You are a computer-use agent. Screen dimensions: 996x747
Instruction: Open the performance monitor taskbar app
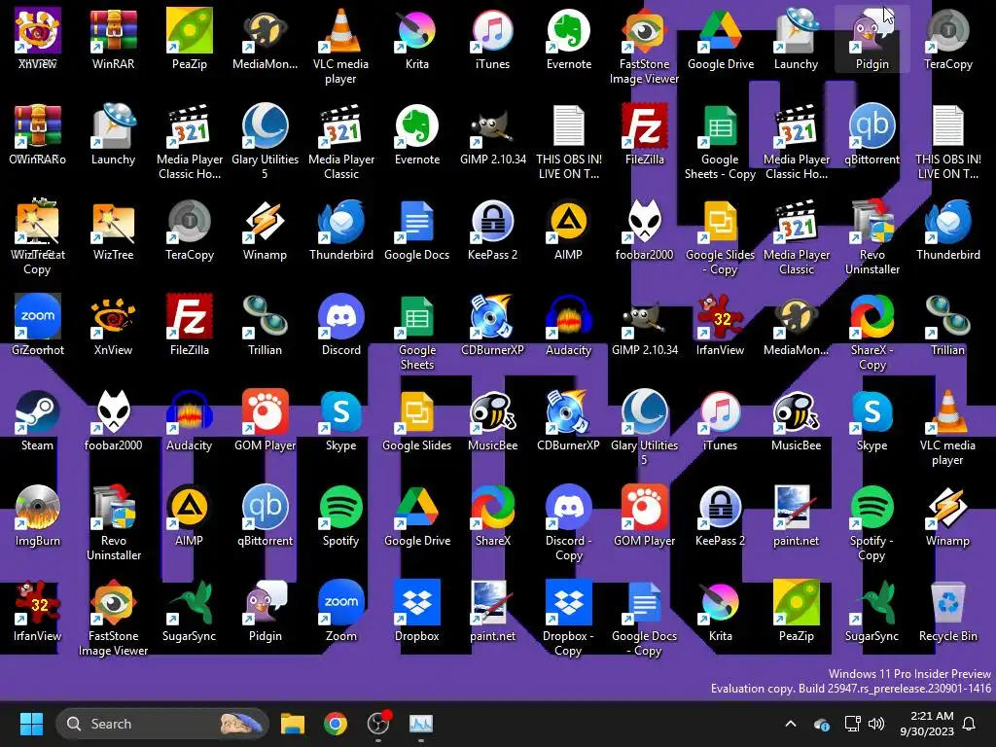(421, 724)
